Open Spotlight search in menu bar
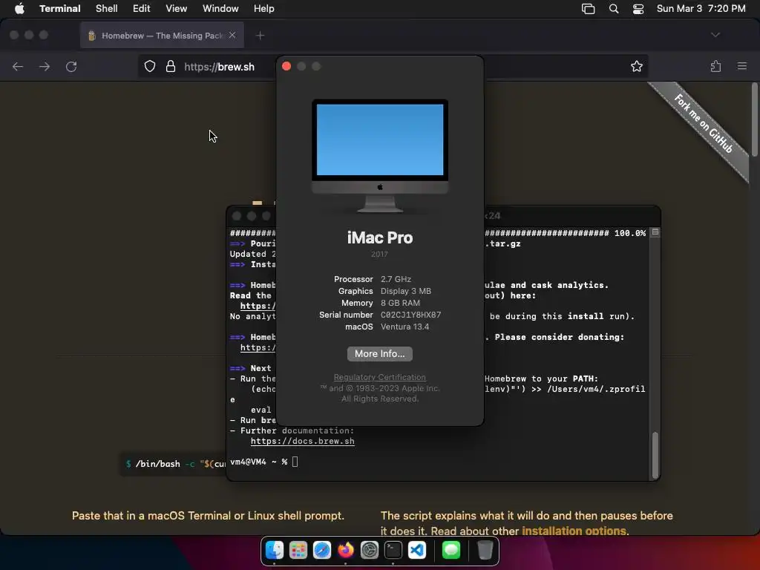The width and height of the screenshot is (760, 570). (x=614, y=9)
